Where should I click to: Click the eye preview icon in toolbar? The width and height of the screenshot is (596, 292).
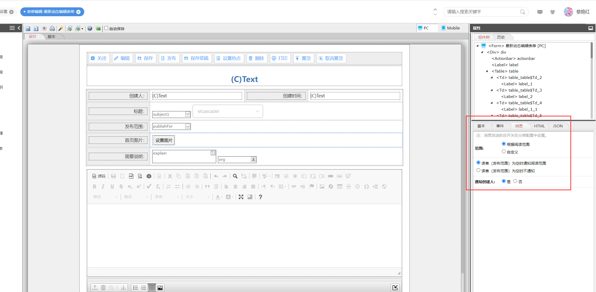click(x=44, y=28)
